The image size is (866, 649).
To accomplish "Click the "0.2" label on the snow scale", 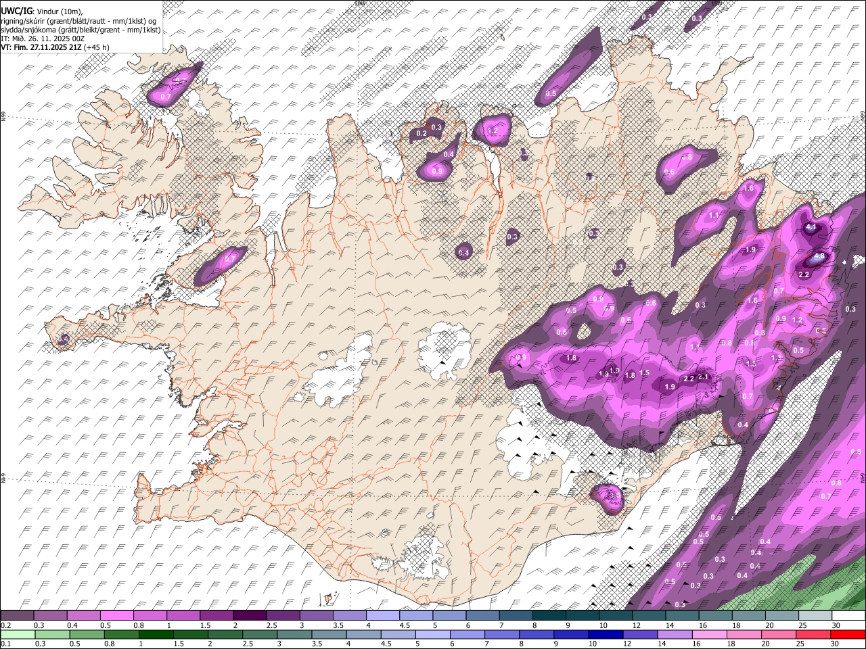I will (x=6, y=625).
